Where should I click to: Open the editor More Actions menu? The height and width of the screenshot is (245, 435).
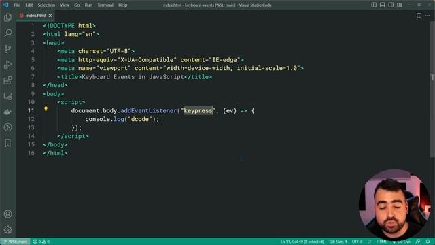point(428,16)
